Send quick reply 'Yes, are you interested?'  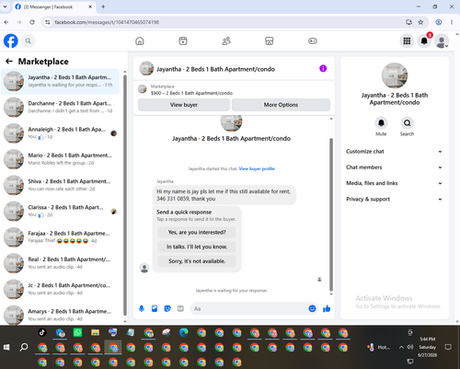point(197,232)
